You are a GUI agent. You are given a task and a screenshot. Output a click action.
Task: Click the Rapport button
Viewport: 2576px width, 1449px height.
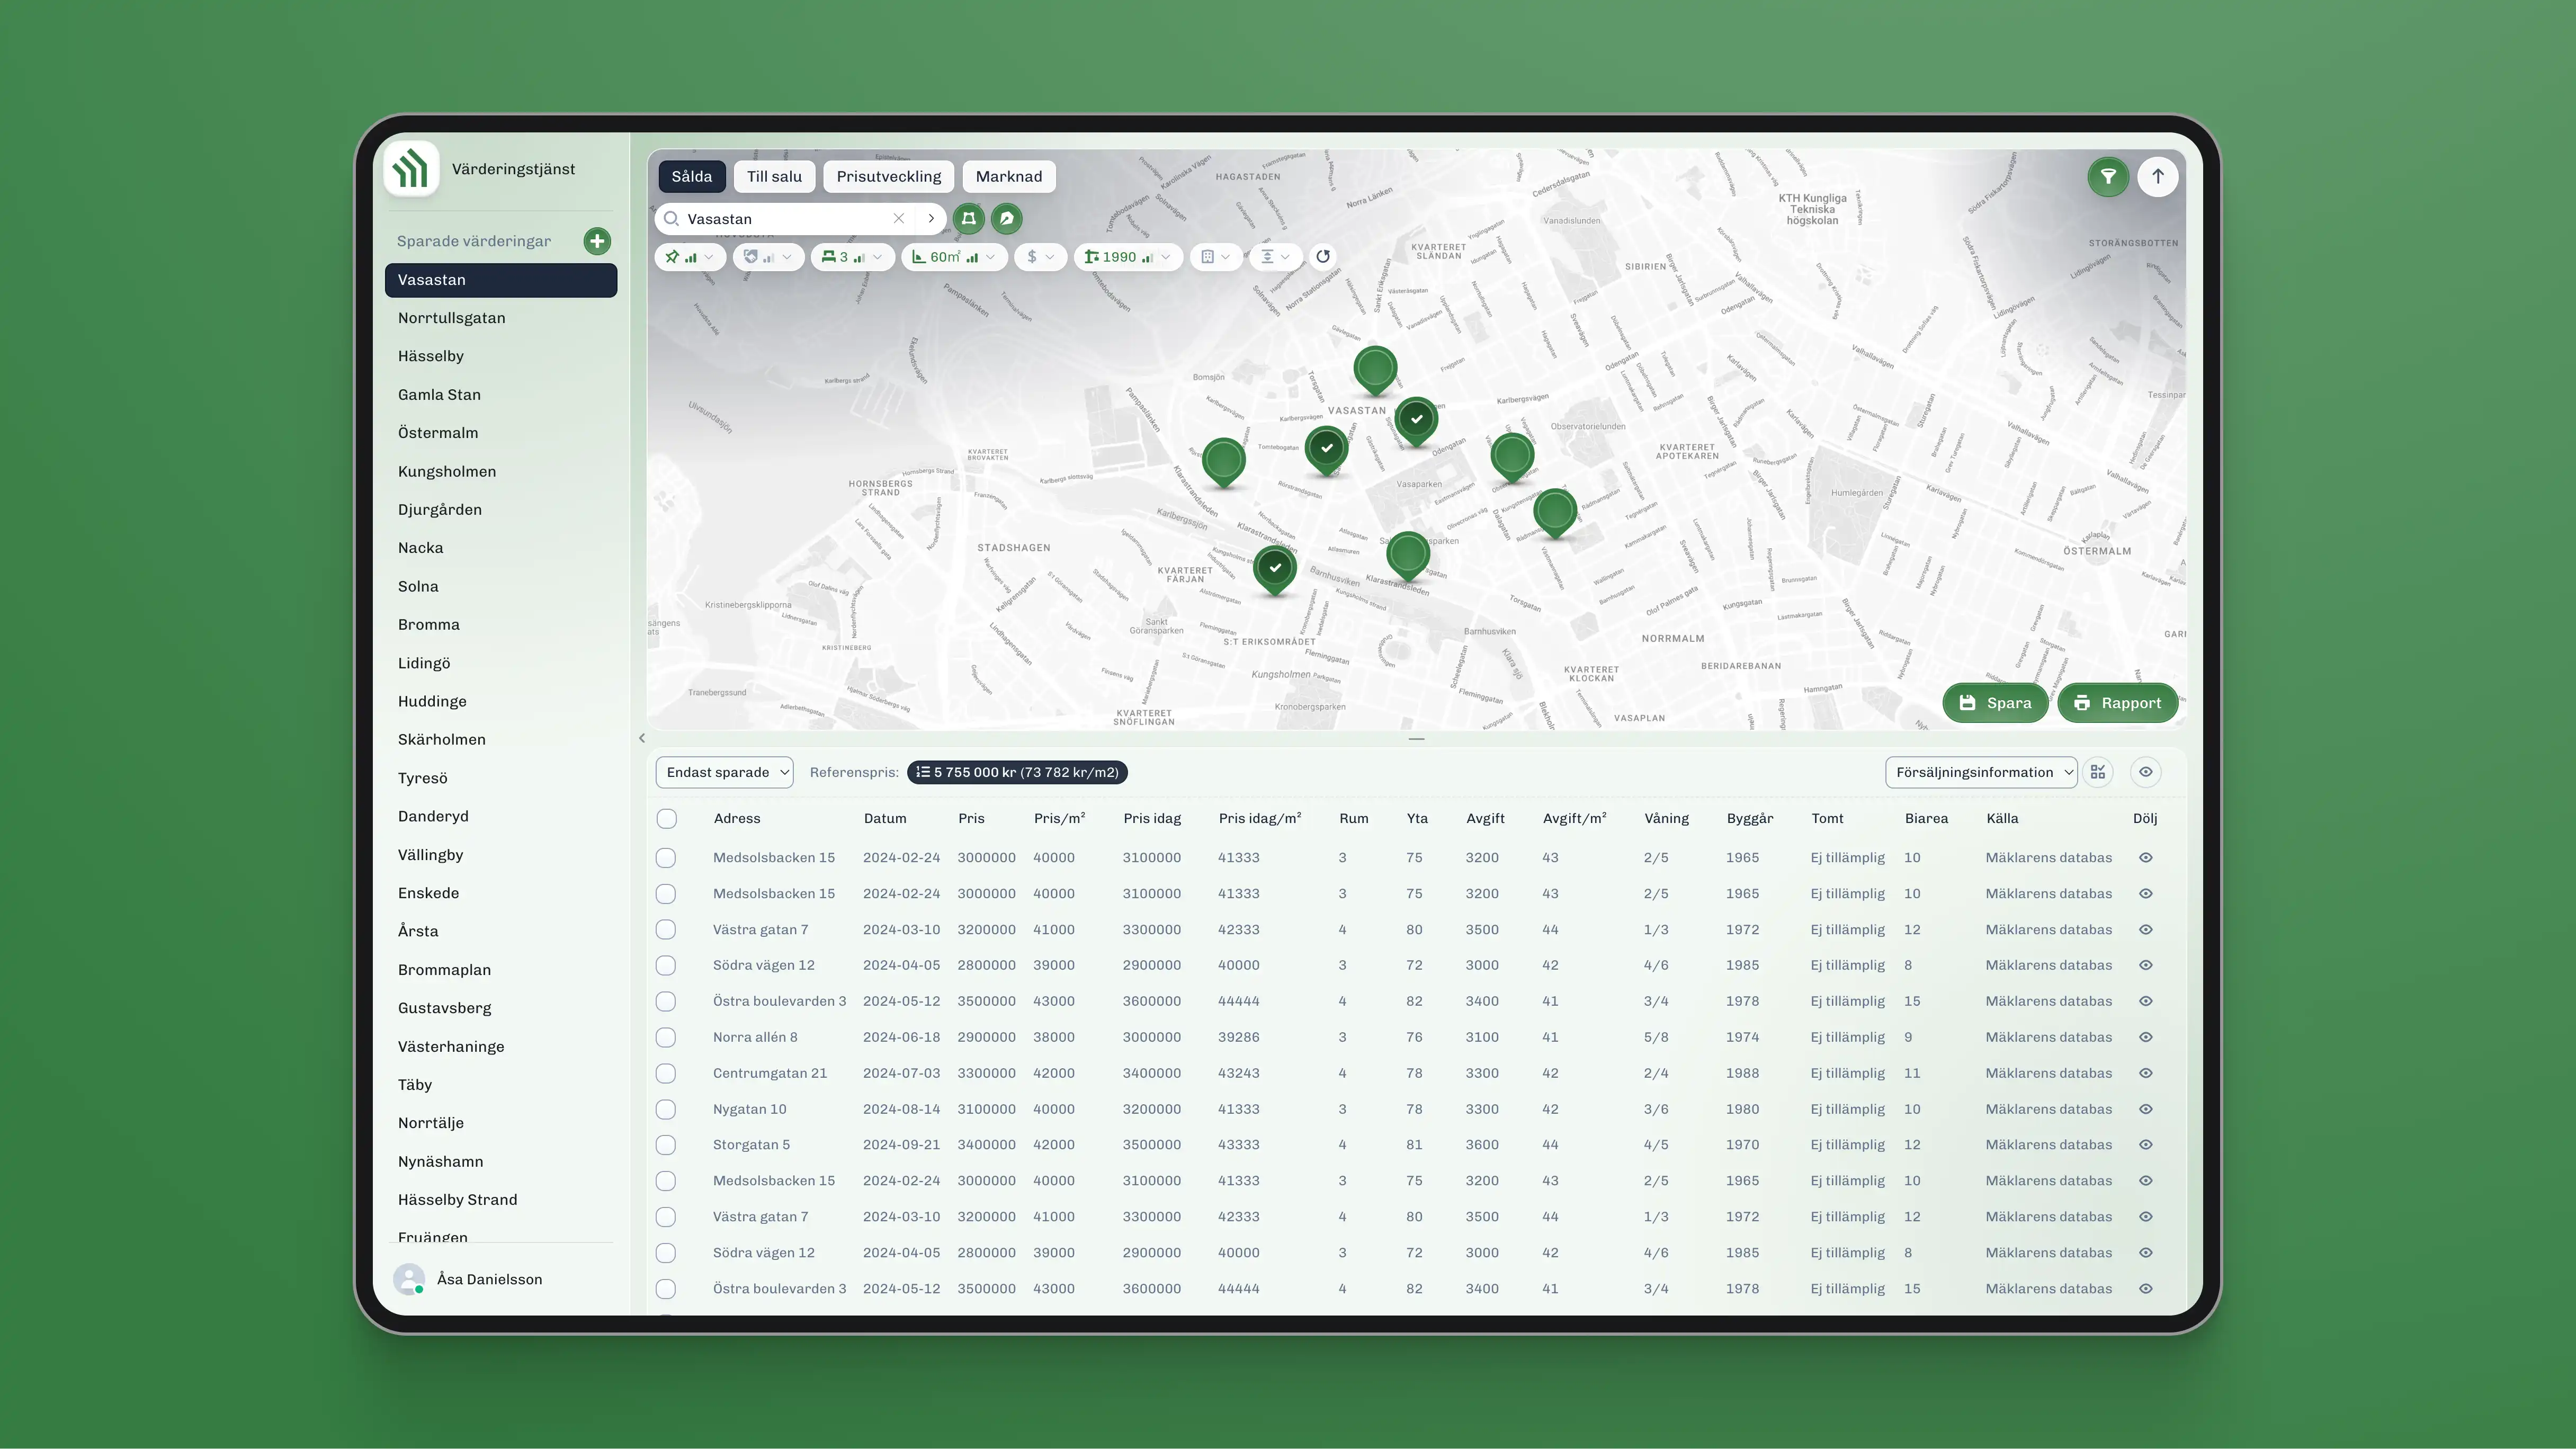[x=2117, y=703]
